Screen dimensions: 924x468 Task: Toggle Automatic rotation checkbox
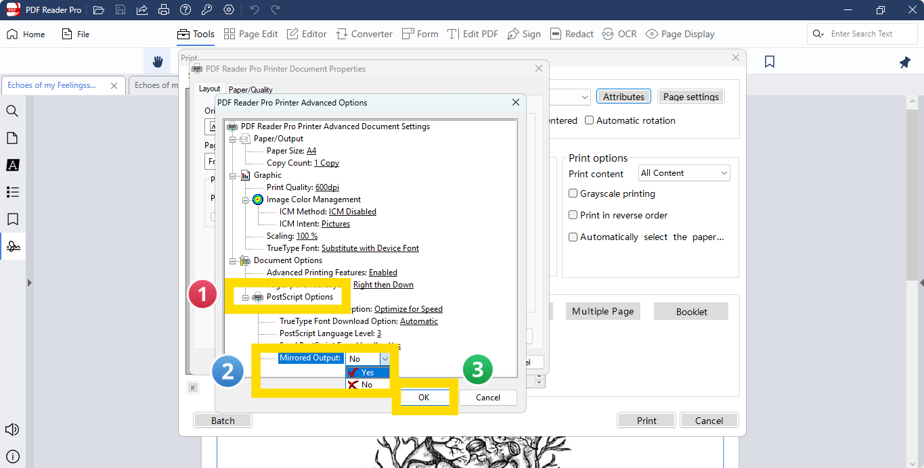click(590, 120)
